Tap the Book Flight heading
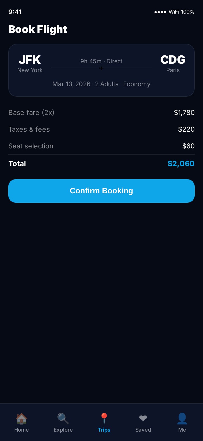This screenshot has height=441, width=203. pyautogui.click(x=38, y=29)
